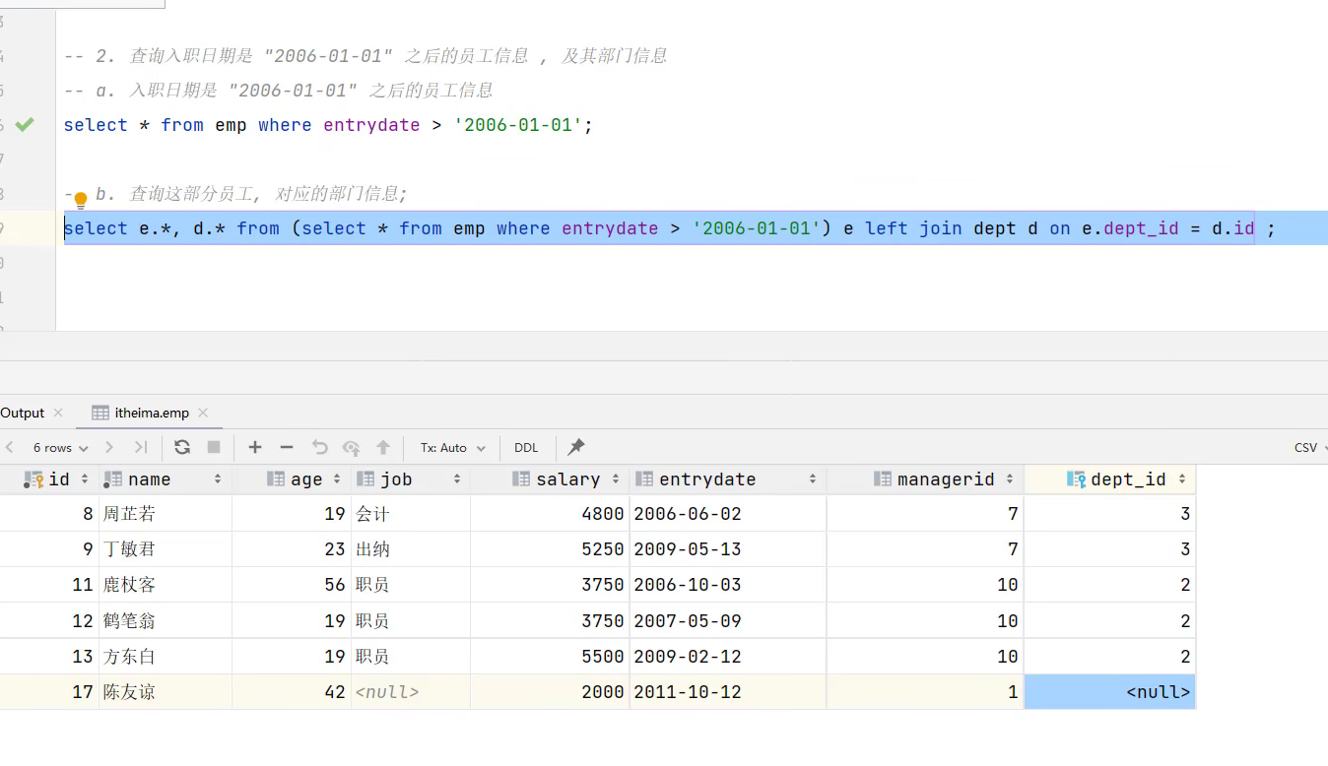Click the comment line starting with -- 2.
1328x766 pixels.
[x=365, y=56]
